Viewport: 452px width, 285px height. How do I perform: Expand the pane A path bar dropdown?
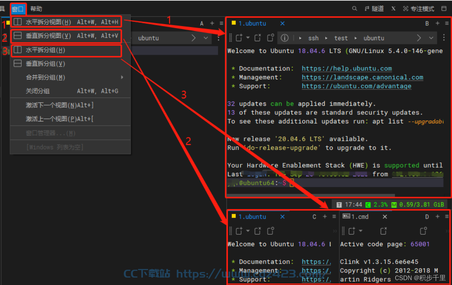tap(206, 38)
